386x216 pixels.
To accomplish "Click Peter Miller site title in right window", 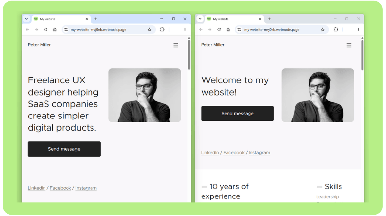I will (x=213, y=45).
